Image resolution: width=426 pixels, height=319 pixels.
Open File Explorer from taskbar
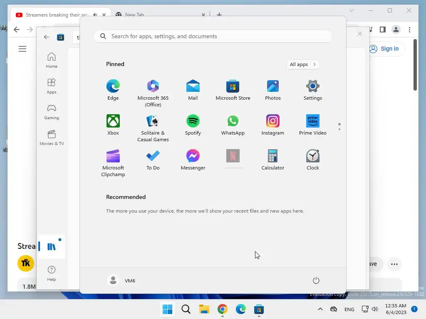[x=204, y=309]
